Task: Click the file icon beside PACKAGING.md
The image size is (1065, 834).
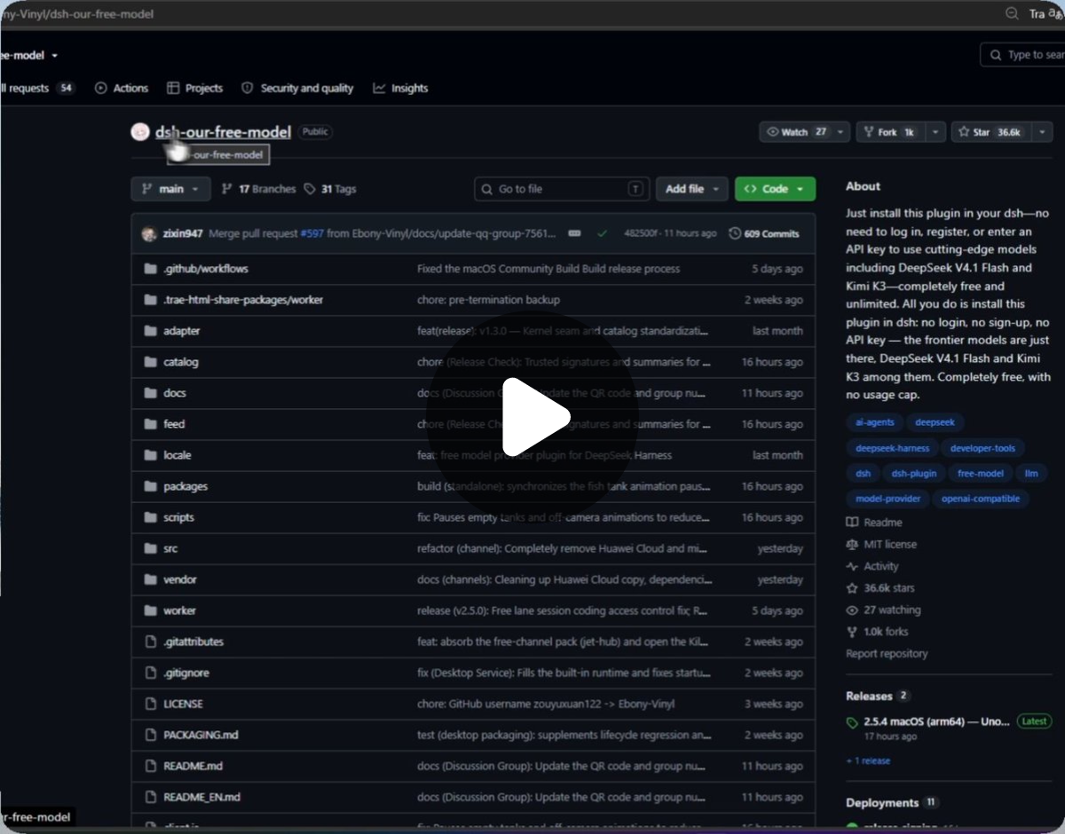Action: tap(150, 735)
